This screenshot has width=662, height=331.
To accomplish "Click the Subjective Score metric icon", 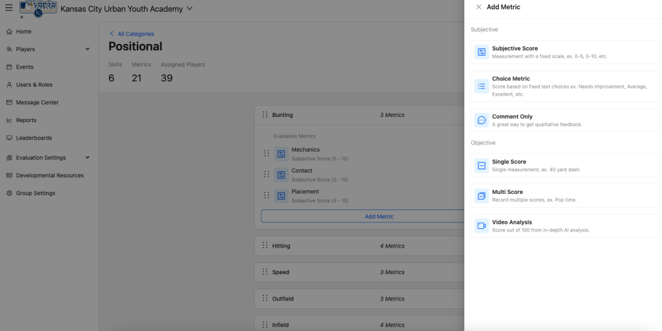I will [482, 52].
